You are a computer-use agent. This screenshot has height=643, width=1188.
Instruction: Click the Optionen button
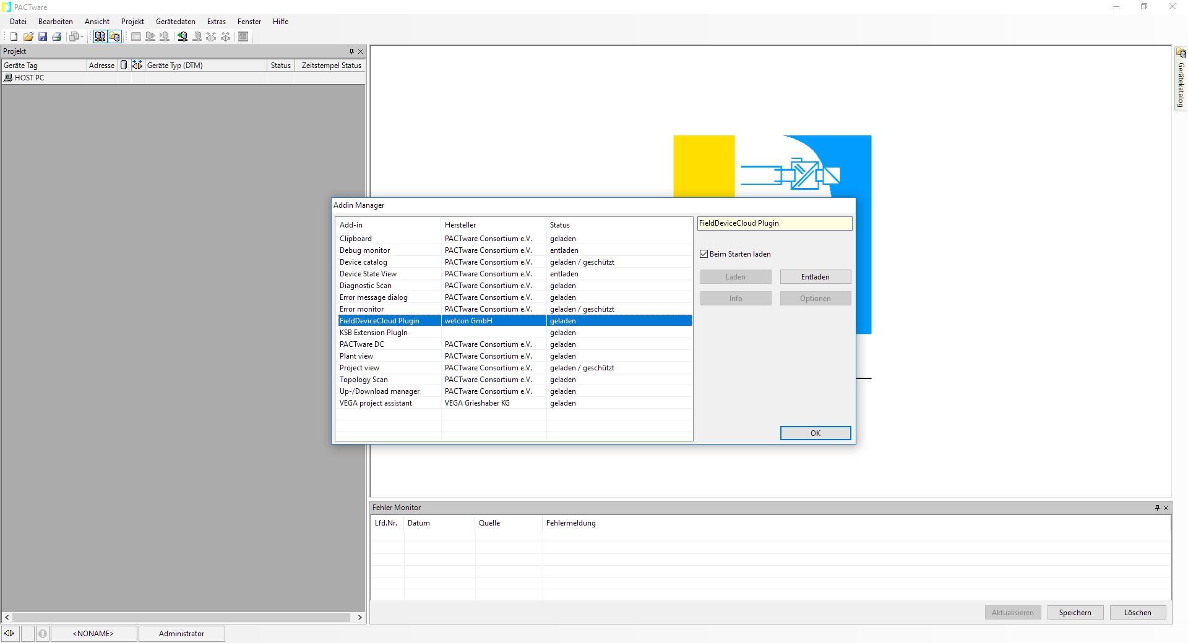816,299
